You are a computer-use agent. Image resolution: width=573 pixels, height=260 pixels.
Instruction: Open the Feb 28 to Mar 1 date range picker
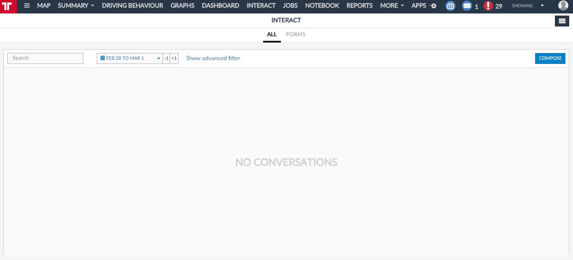130,58
